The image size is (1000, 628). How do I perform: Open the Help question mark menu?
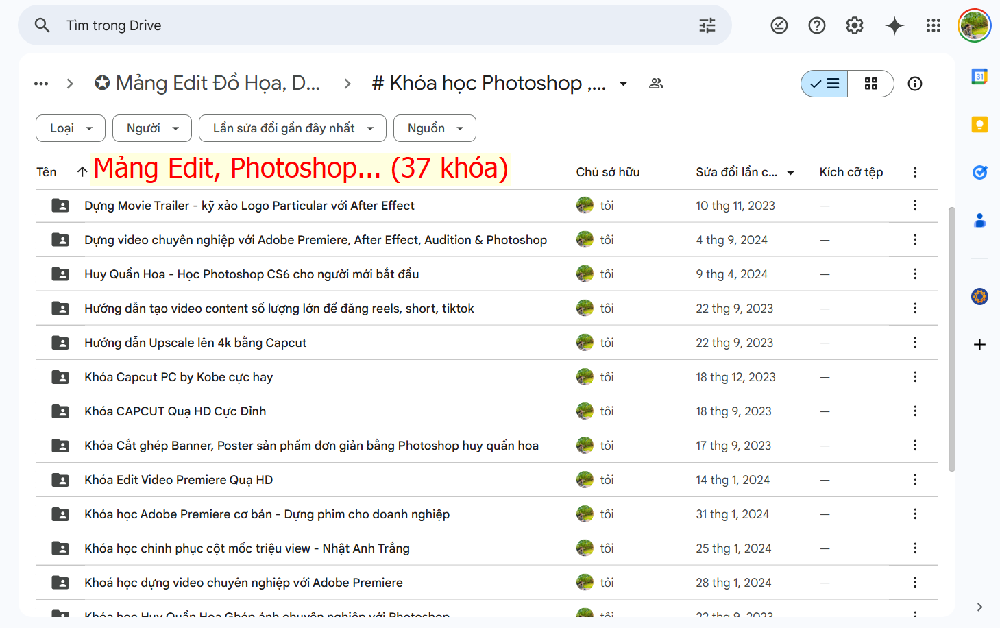pyautogui.click(x=817, y=25)
